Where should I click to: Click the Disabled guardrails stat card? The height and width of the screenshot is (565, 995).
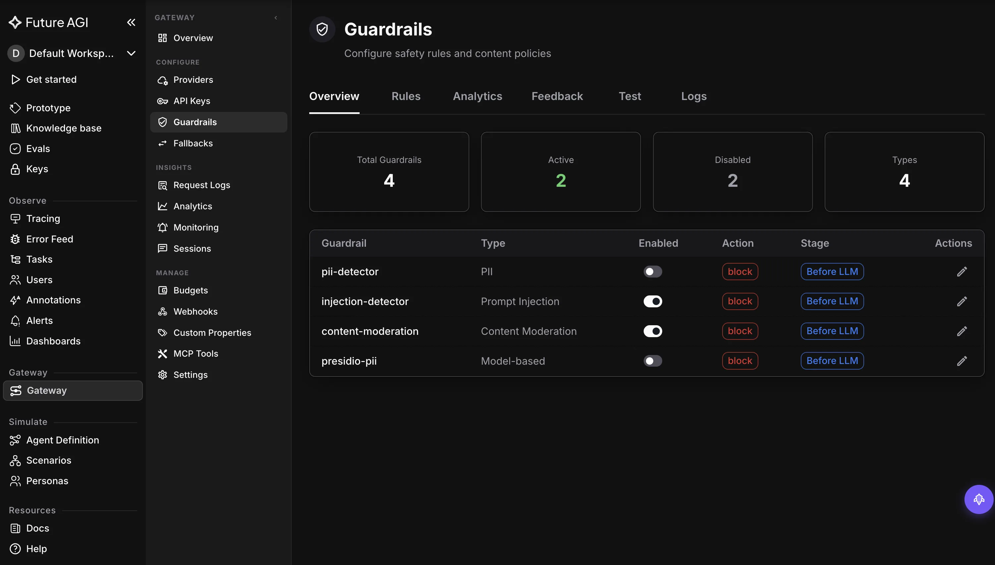tap(732, 172)
